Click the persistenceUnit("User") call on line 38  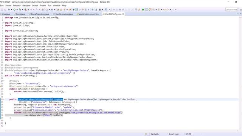(x=38, y=115)
